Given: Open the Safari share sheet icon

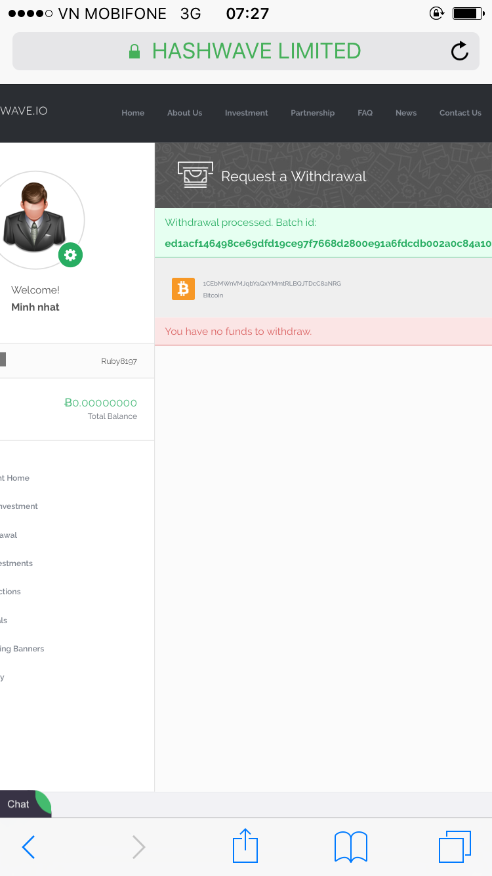Looking at the screenshot, I should 245,846.
